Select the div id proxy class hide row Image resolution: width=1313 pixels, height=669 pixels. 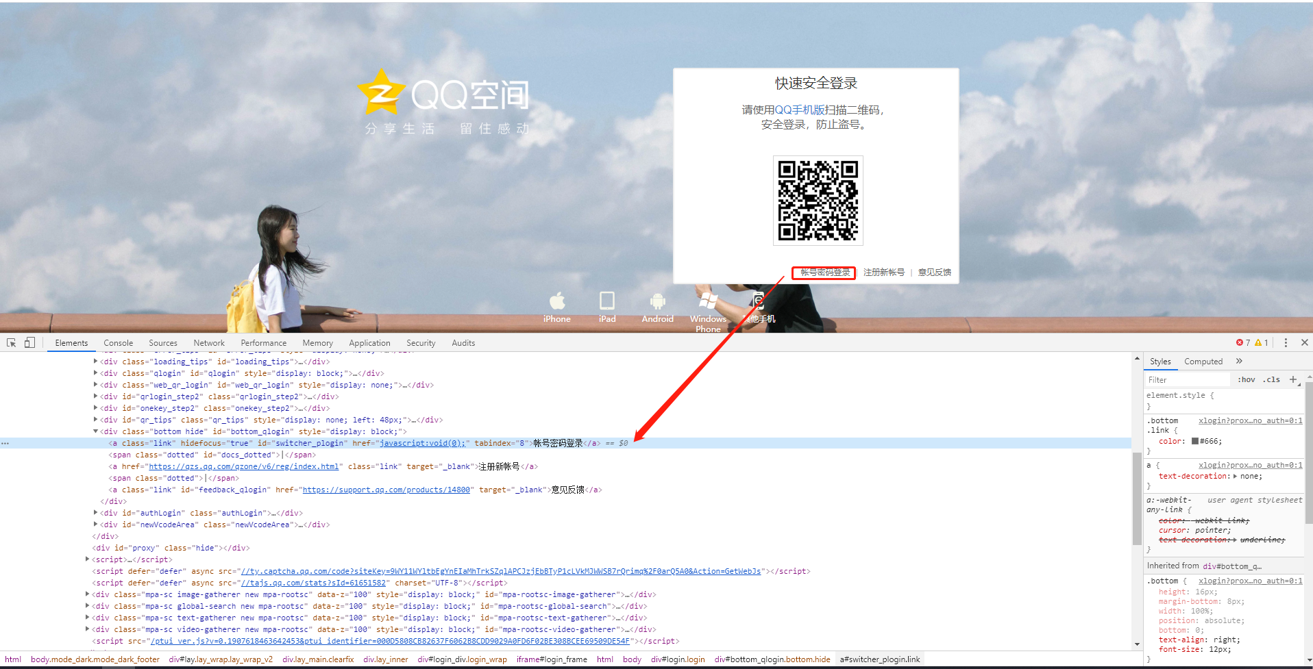click(171, 548)
